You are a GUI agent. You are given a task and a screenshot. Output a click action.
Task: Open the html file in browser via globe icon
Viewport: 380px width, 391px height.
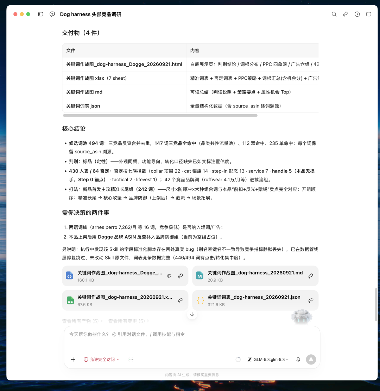click(169, 276)
